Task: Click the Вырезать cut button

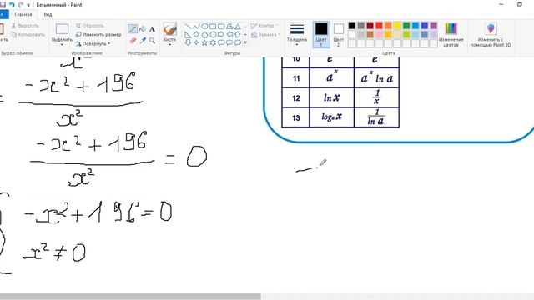Action: [25, 26]
